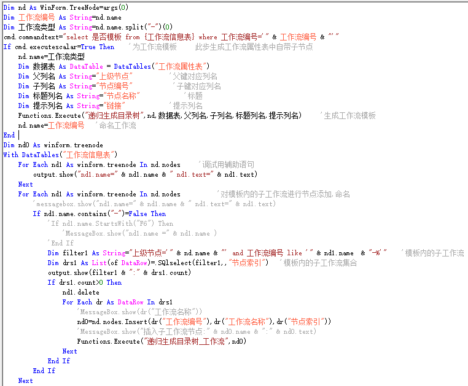Click the line declaring 标题列名 As String
Image resolution: width=468 pixels, height=386 pixels.
[x=79, y=96]
